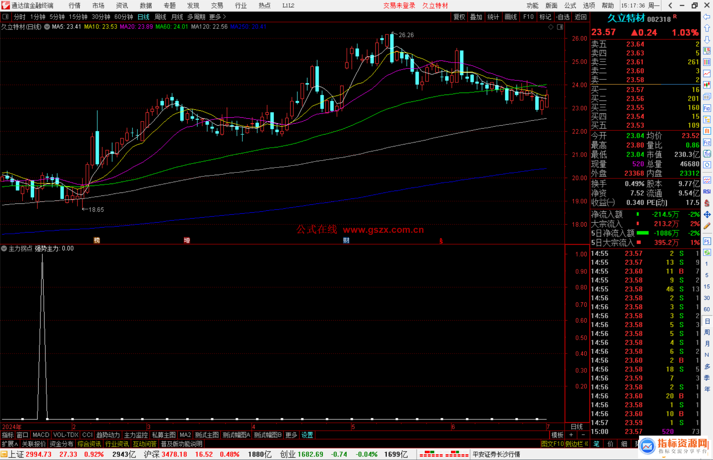Switch to 年 yearly period in sidebar

tap(707, 389)
